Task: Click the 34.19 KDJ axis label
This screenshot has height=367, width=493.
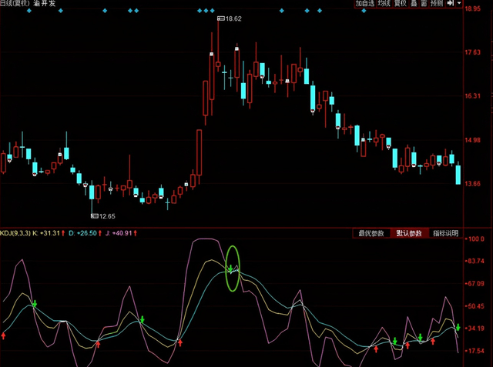Action: 476,329
